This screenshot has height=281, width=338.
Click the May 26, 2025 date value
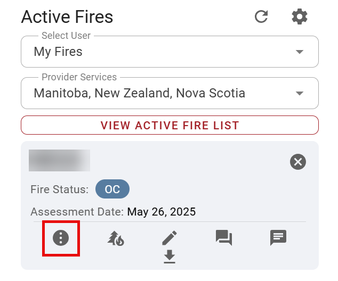click(x=161, y=212)
